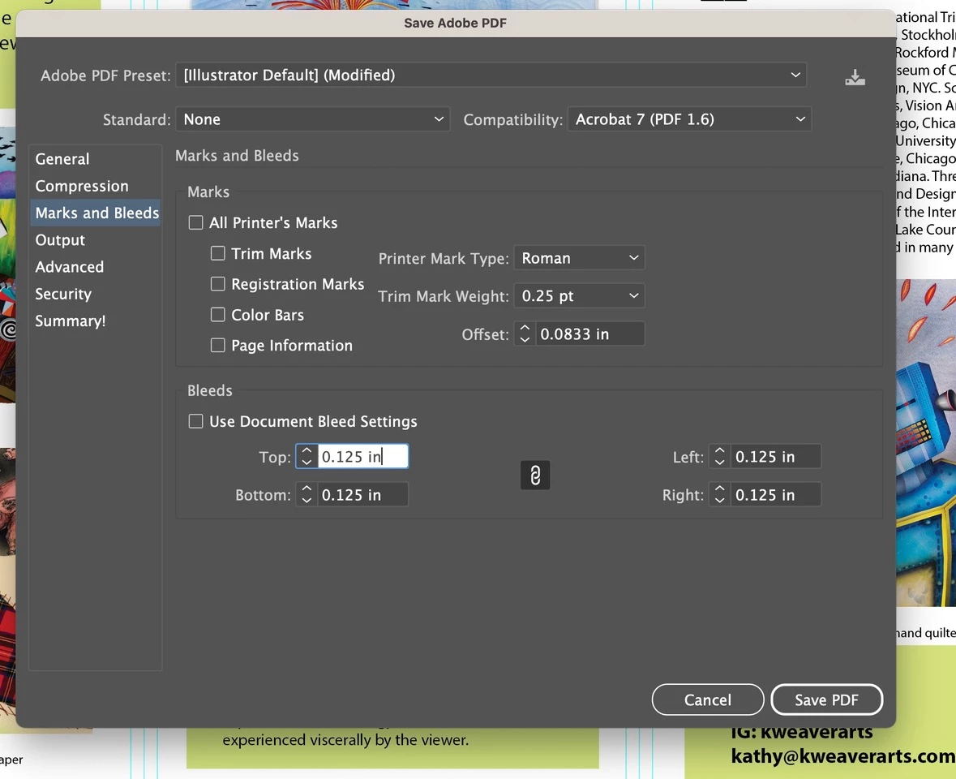Click the Right bleed stepper arrows
This screenshot has width=956, height=779.
tap(719, 494)
